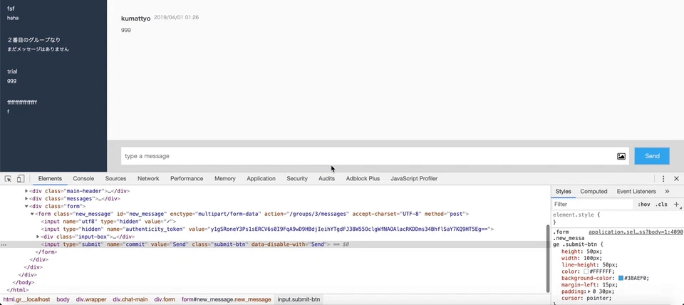Open the Performance tab

187,178
